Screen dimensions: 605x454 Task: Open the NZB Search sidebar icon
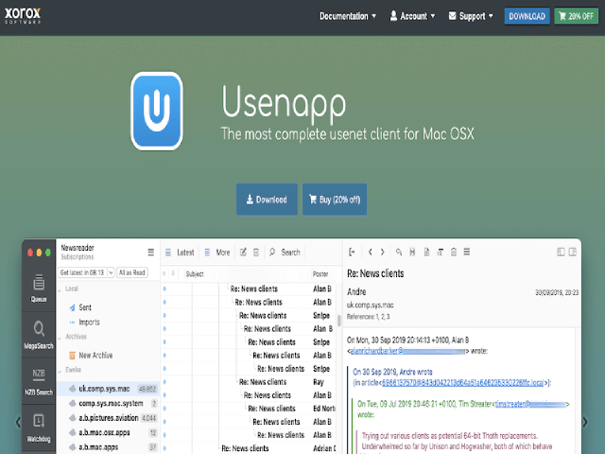pos(39,382)
